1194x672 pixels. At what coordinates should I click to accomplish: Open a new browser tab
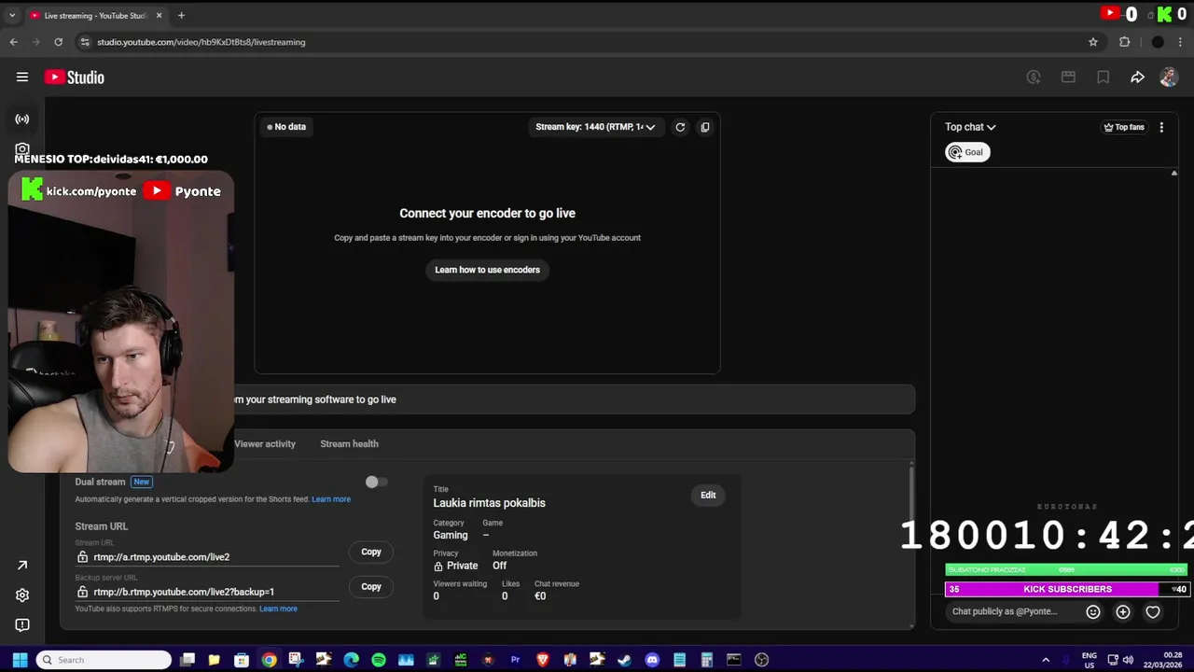point(181,15)
